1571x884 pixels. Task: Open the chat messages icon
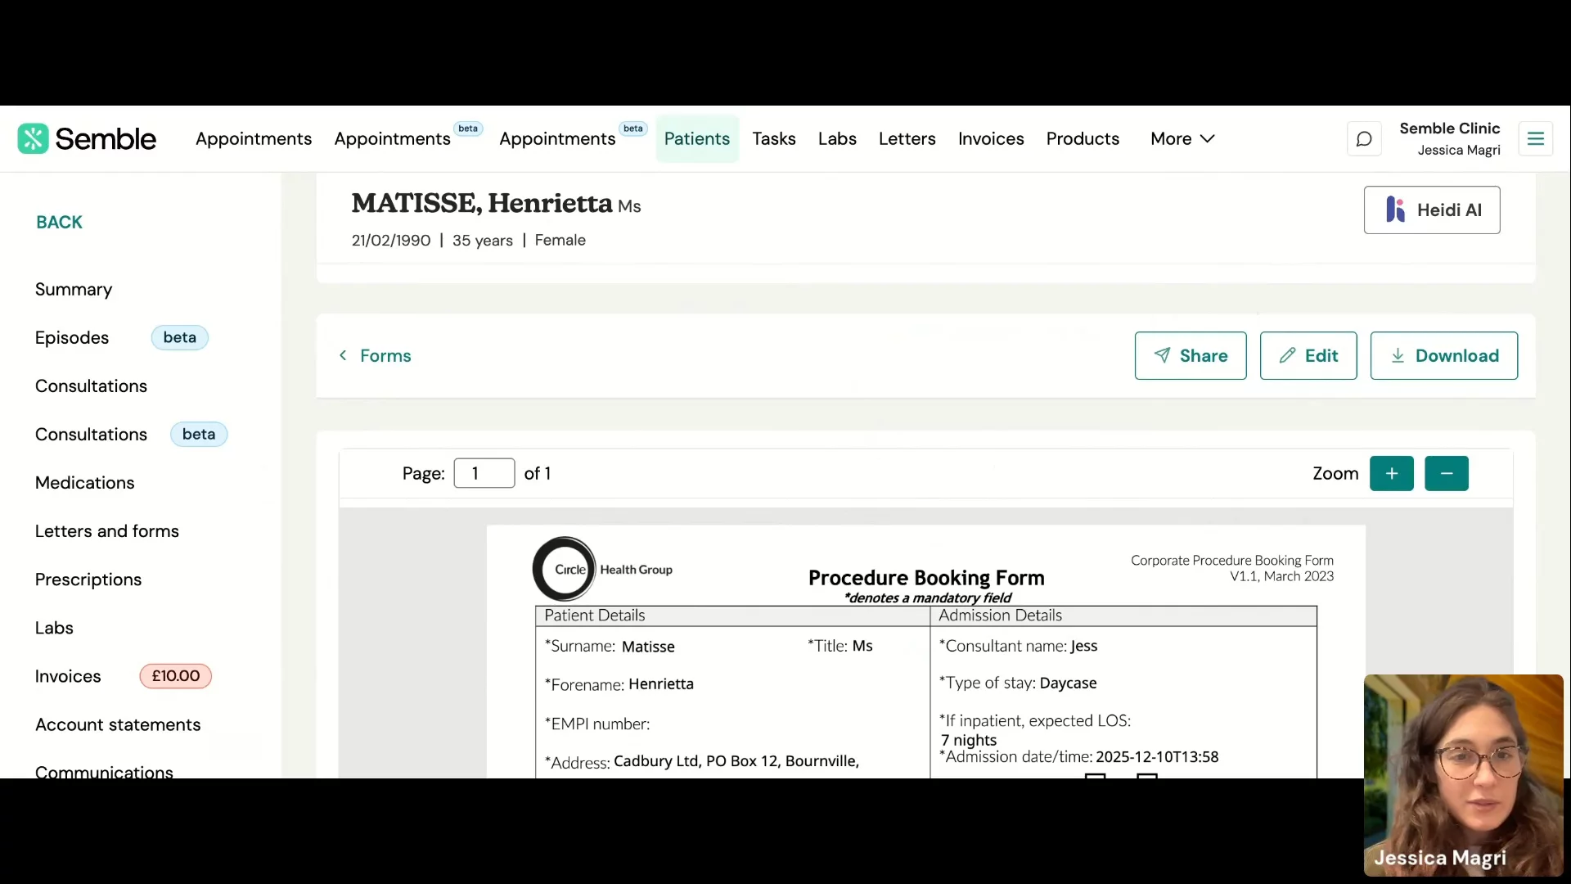click(1364, 139)
